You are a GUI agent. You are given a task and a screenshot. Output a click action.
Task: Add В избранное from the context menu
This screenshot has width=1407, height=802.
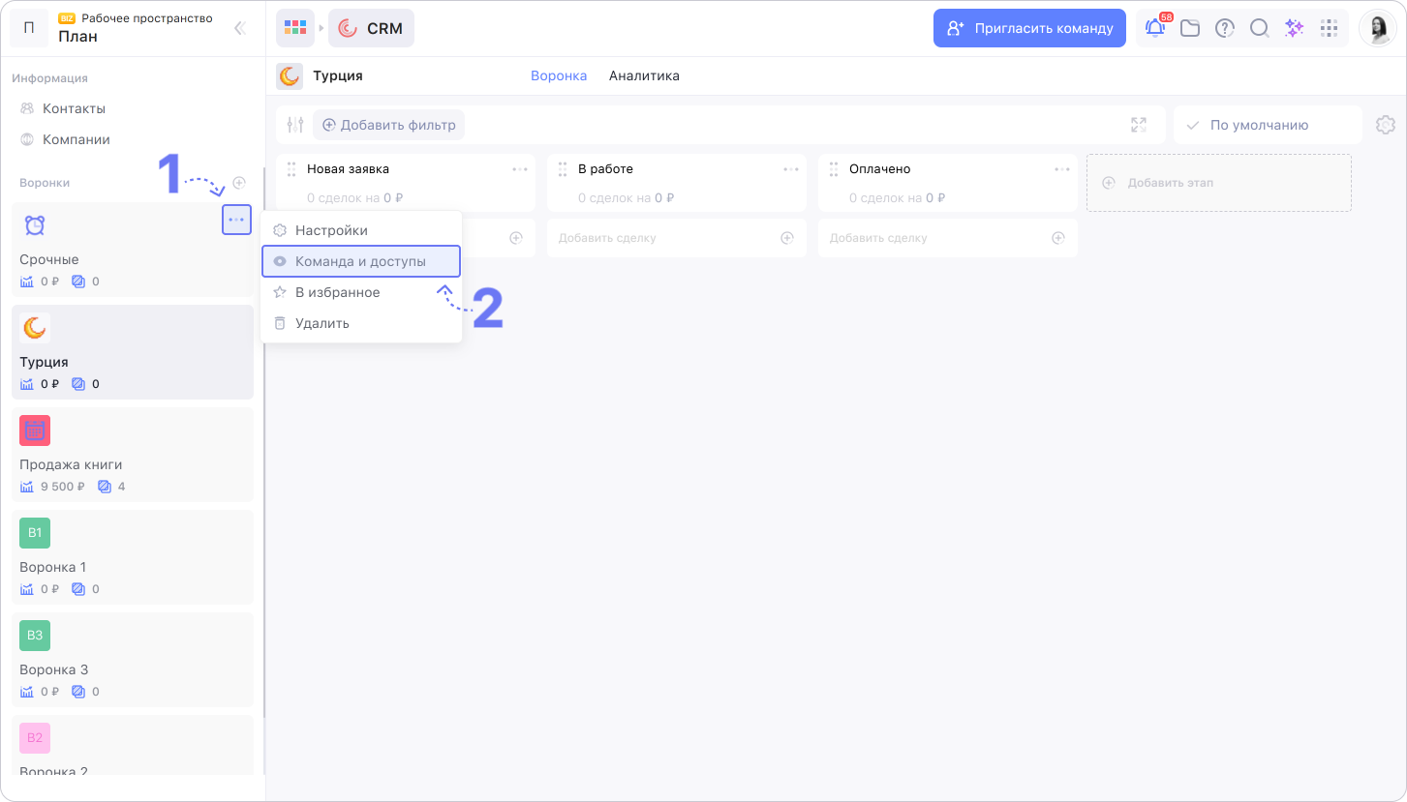337,292
